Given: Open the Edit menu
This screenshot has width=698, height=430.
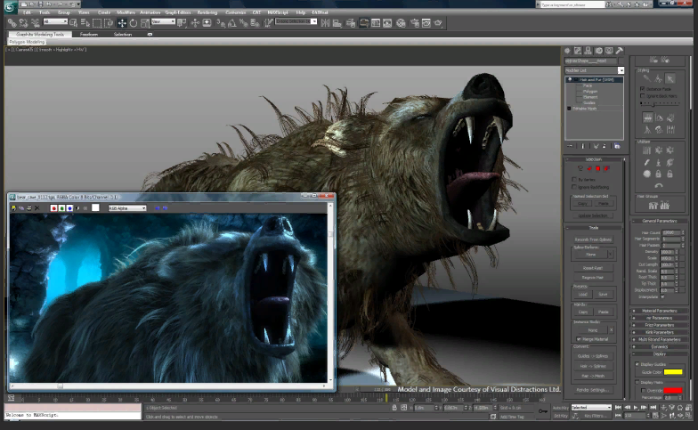Looking at the screenshot, I should [27, 12].
